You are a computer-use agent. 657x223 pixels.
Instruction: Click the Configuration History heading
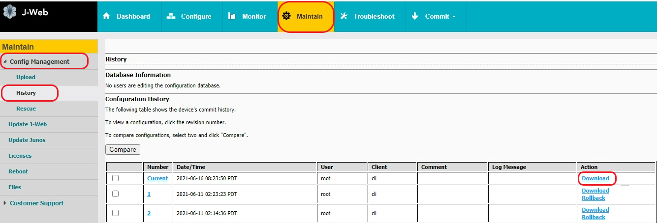[137, 99]
